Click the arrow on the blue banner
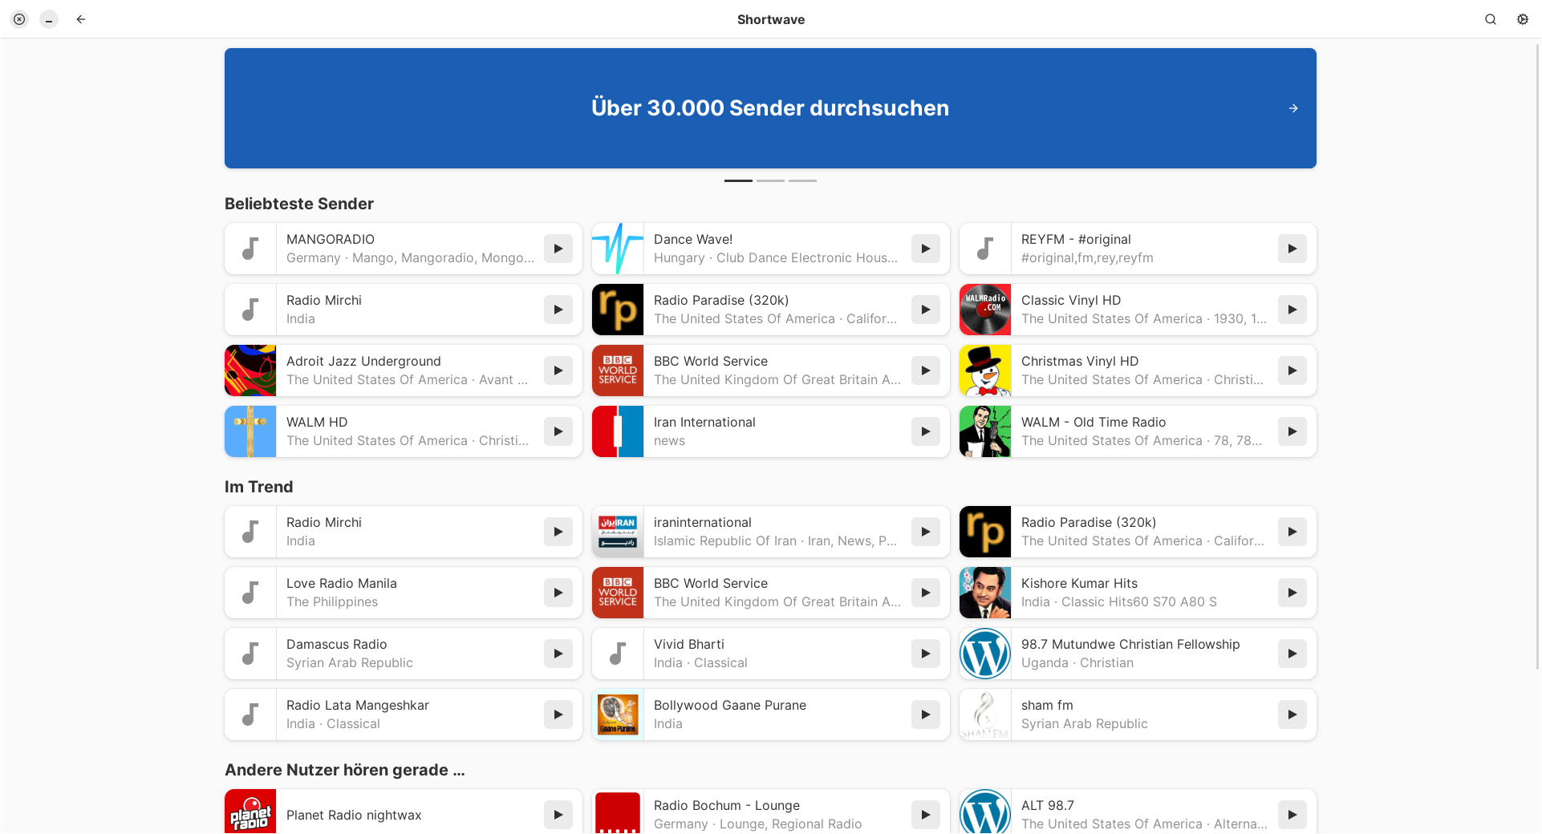This screenshot has height=834, width=1542. (1293, 108)
